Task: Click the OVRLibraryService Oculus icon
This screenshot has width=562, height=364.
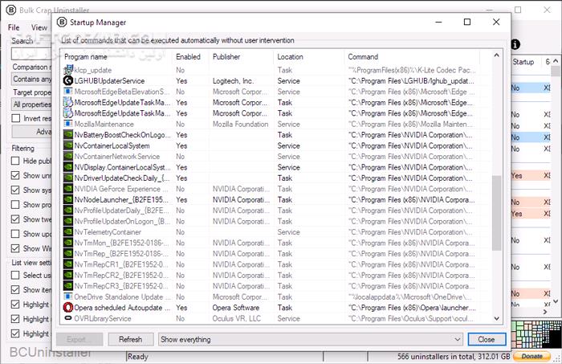Action: [68, 318]
